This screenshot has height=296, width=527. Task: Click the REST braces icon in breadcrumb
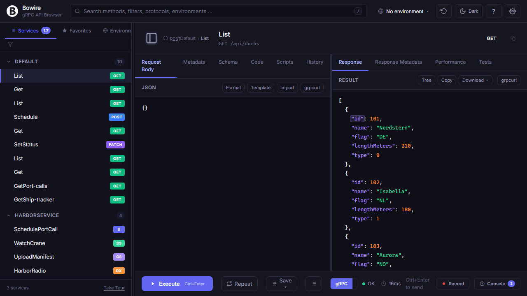166,38
